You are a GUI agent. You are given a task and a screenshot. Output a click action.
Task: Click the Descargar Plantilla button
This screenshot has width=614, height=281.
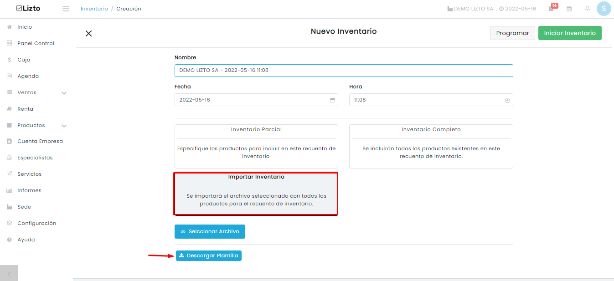(x=209, y=255)
